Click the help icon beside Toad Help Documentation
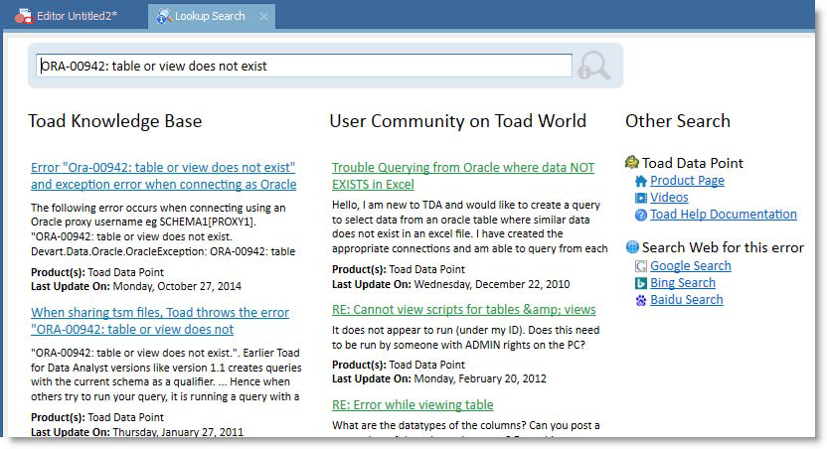The image size is (827, 449). [x=641, y=215]
